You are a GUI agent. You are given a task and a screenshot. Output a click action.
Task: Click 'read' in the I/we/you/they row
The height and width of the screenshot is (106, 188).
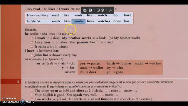click(x=55, y=15)
